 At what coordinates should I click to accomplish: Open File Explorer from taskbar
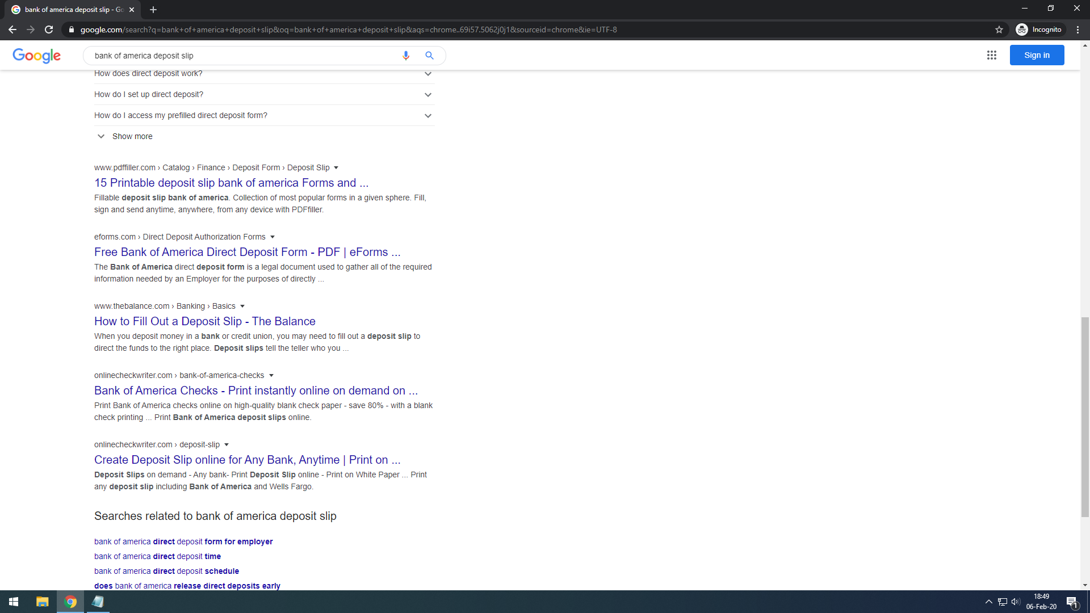coord(42,602)
